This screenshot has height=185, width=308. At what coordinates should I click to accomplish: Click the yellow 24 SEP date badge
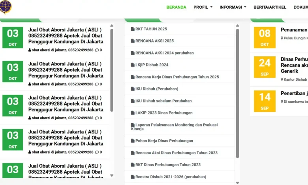pos(265,67)
